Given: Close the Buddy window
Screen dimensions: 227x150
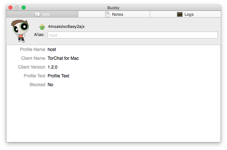Looking at the screenshot, I should [10, 7].
